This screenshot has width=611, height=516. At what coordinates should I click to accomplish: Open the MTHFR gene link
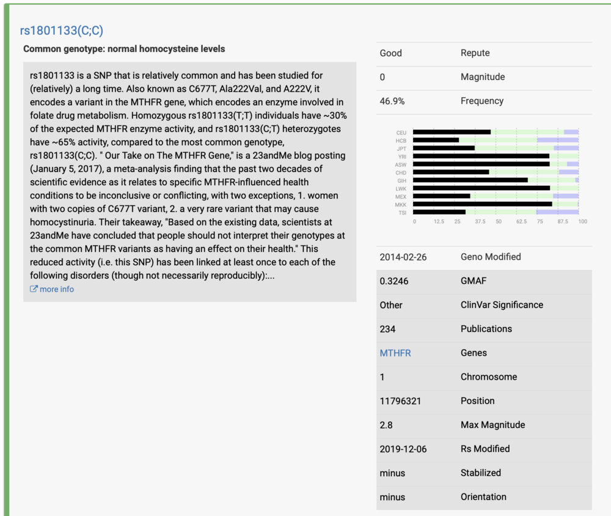(x=395, y=353)
